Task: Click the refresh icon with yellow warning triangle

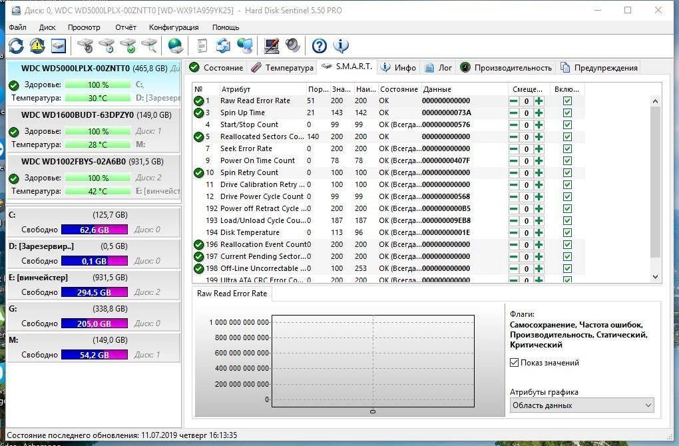Action: click(x=37, y=45)
